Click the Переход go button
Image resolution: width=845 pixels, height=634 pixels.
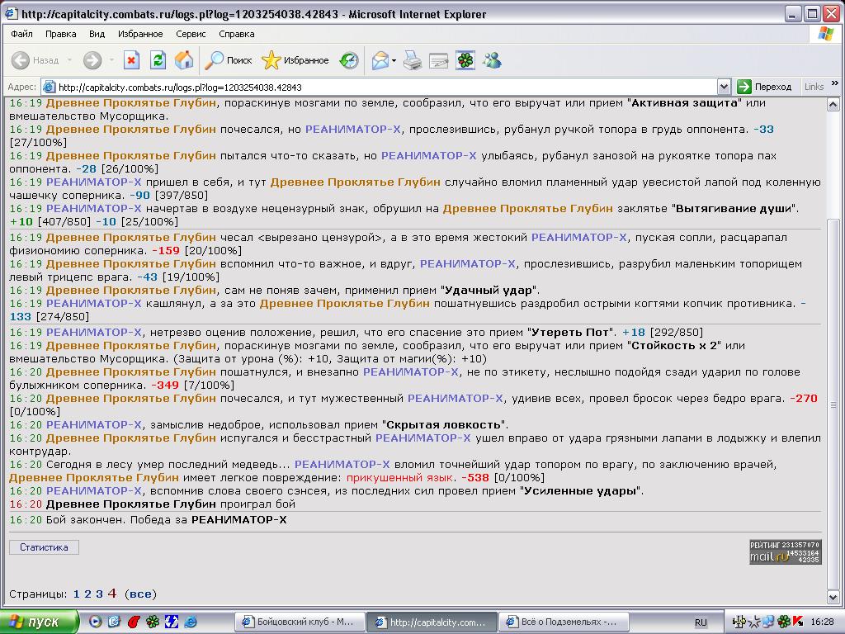pyautogui.click(x=765, y=86)
